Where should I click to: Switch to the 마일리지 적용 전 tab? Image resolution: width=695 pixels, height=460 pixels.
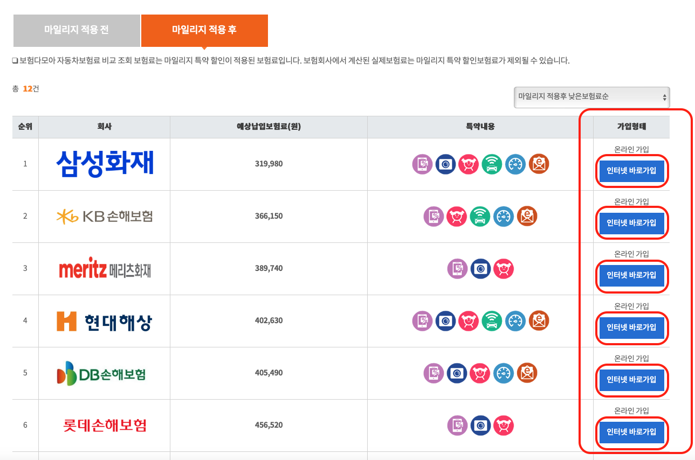tap(77, 30)
